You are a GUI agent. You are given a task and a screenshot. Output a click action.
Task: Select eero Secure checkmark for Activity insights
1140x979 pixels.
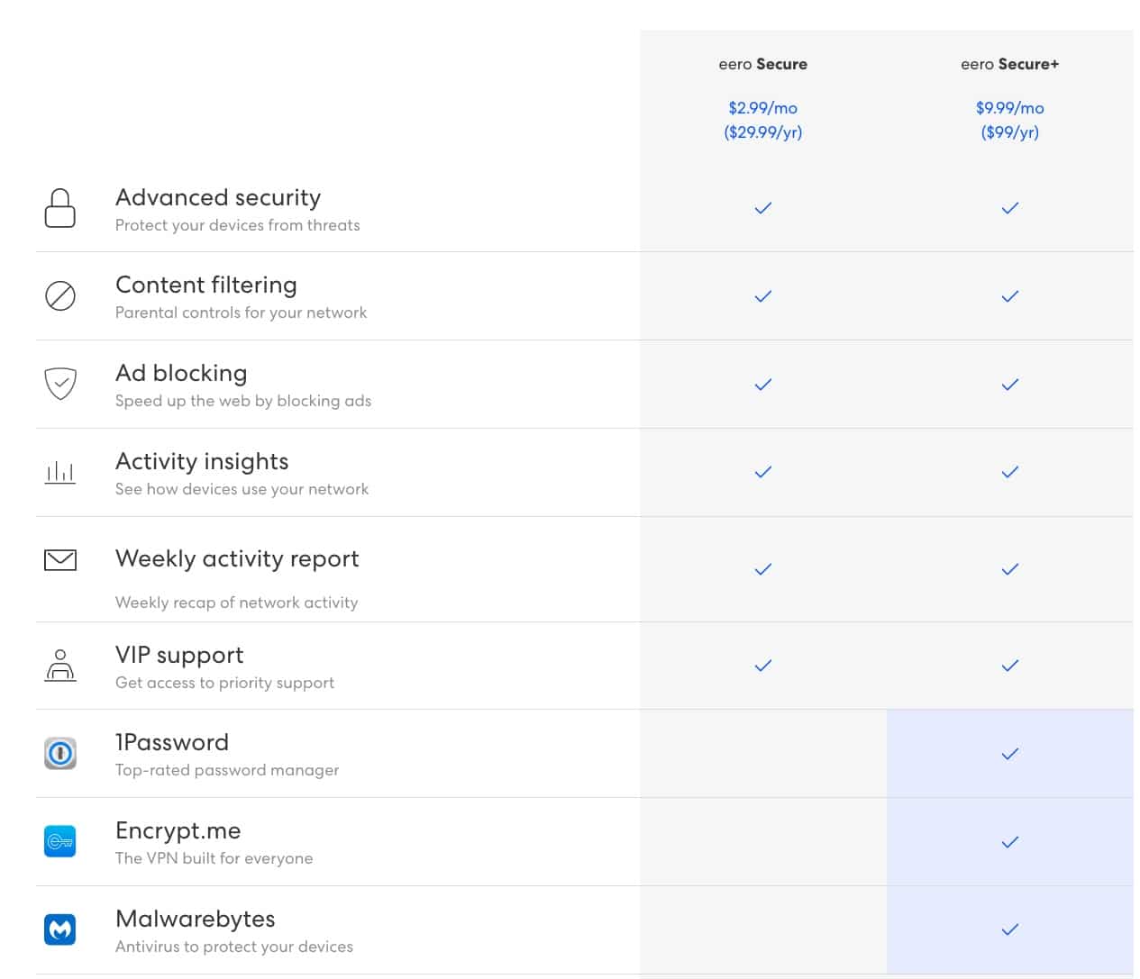pyautogui.click(x=763, y=472)
